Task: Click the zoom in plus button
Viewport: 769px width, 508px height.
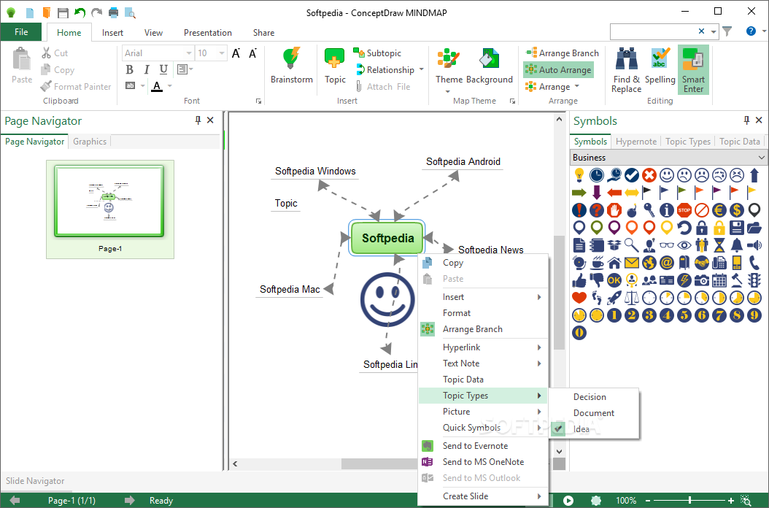Action: click(x=731, y=500)
